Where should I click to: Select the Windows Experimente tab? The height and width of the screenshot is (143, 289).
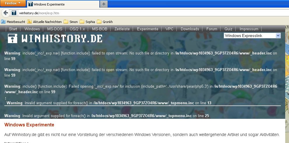pyautogui.click(x=63, y=4)
